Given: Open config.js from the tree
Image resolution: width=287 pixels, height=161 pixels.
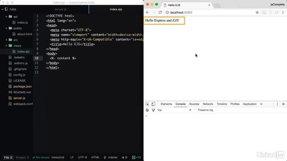Looking at the screenshot, I should (19, 75).
